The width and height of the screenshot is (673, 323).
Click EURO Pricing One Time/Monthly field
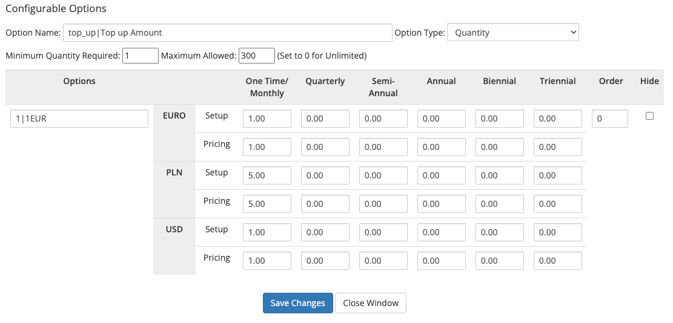(x=267, y=147)
